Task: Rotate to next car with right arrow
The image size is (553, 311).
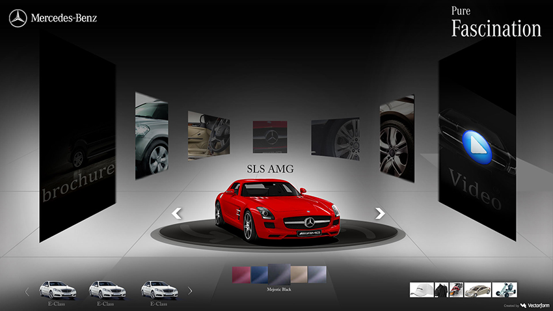Action: pyautogui.click(x=380, y=213)
